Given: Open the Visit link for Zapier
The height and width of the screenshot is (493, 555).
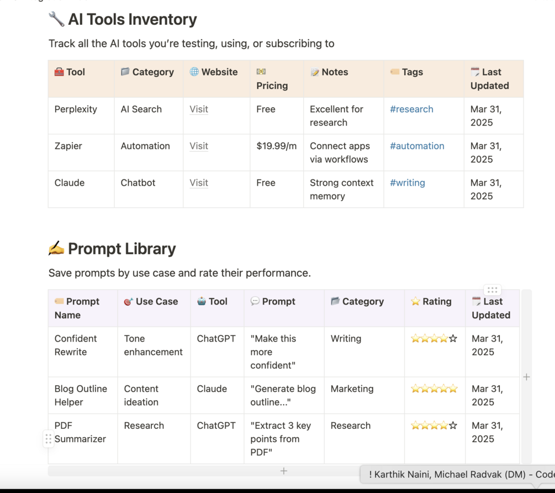Looking at the screenshot, I should [199, 146].
